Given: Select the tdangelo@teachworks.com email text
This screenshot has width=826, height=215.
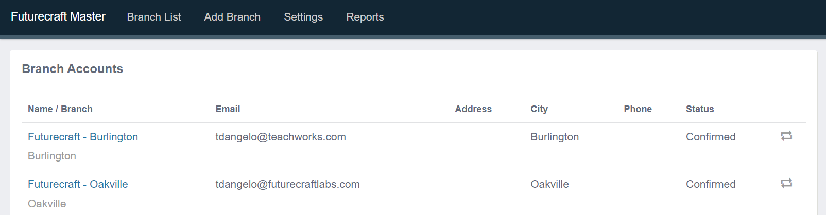Looking at the screenshot, I should (281, 137).
